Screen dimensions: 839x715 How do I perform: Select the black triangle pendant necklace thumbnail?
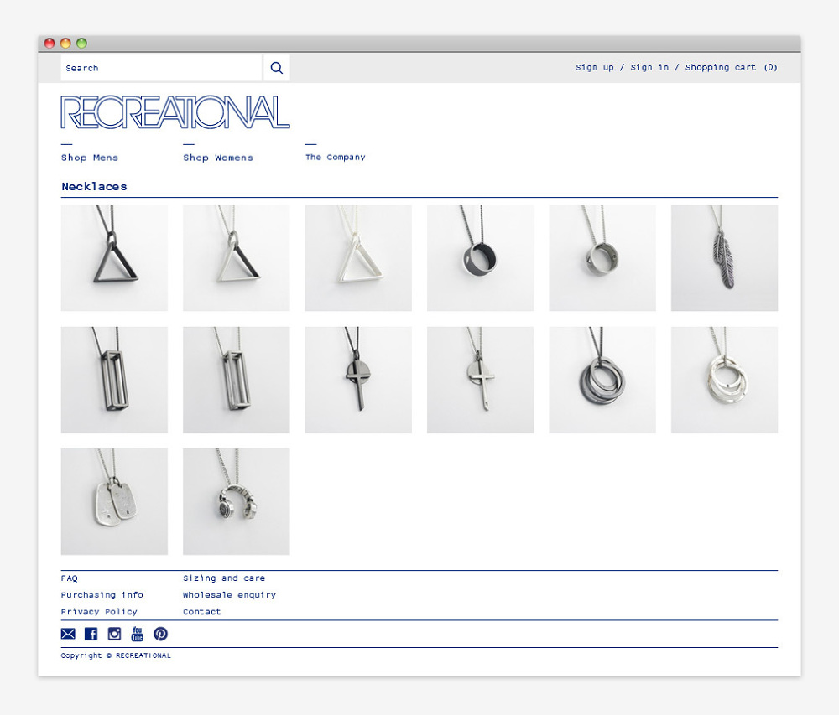114,257
